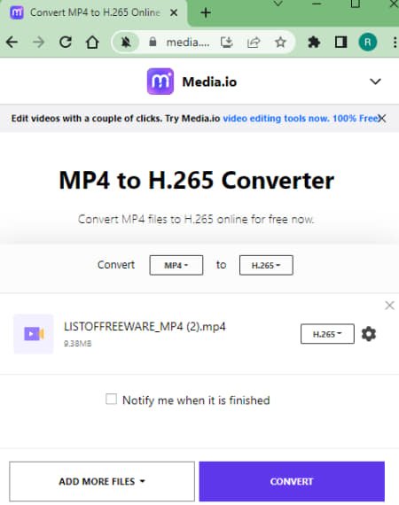The width and height of the screenshot is (399, 505).
Task: Click the share page icon
Action: click(x=254, y=43)
